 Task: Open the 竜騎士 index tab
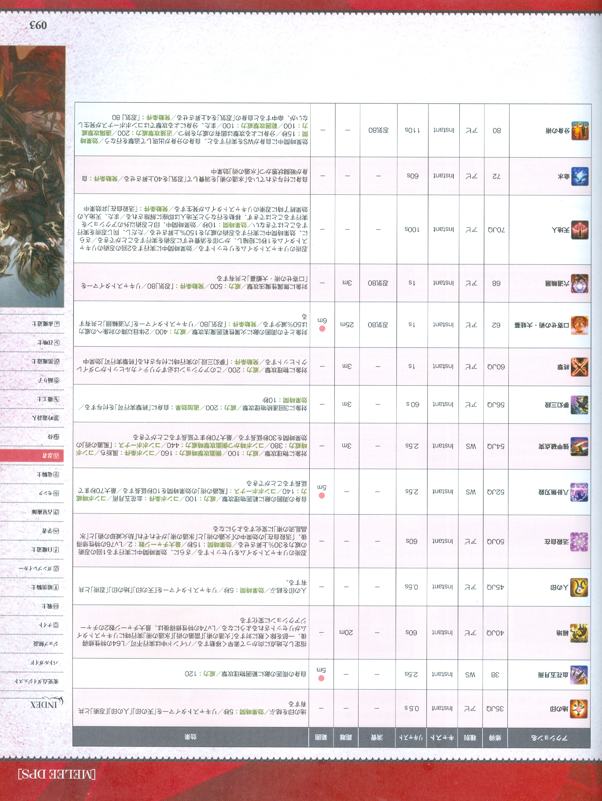click(48, 474)
